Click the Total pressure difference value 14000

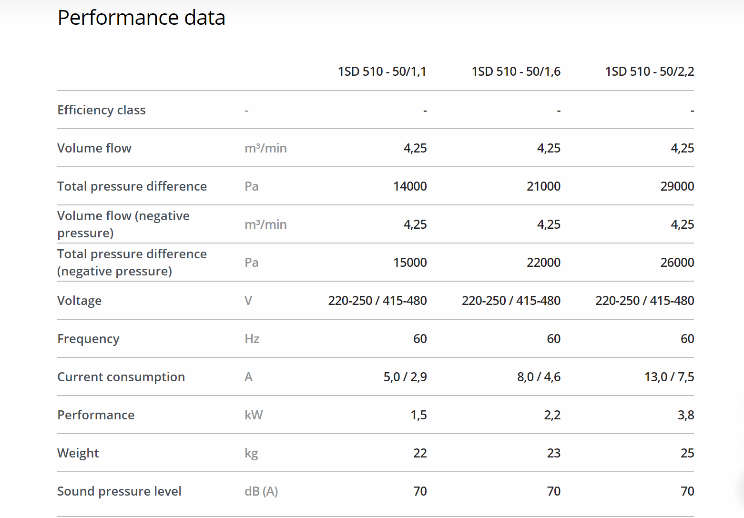click(x=409, y=186)
